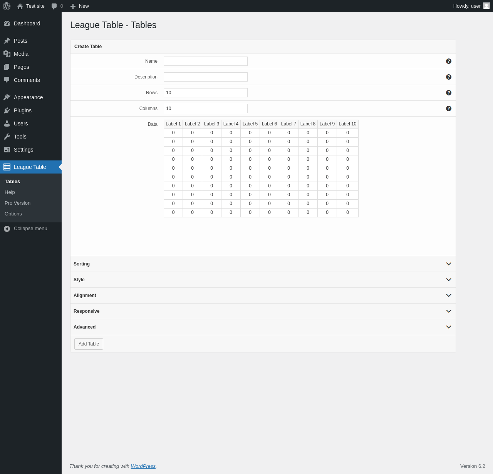The width and height of the screenshot is (493, 474).
Task: Click the Media icon in sidebar
Action: [x=7, y=54]
